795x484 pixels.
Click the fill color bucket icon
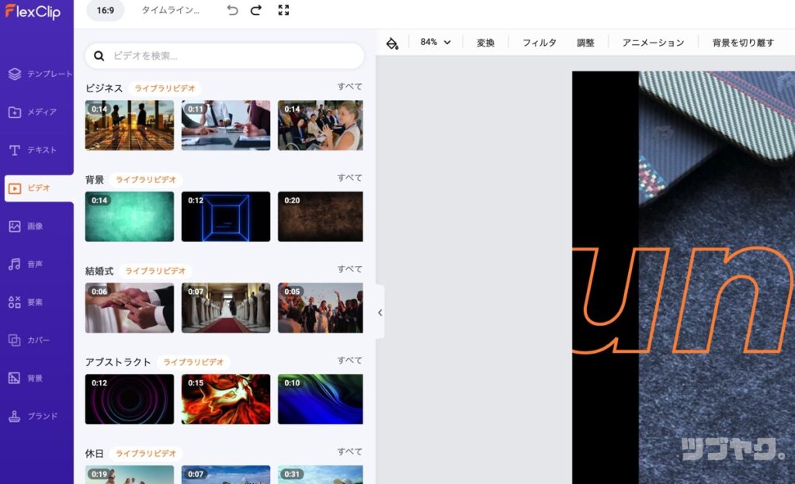(392, 43)
